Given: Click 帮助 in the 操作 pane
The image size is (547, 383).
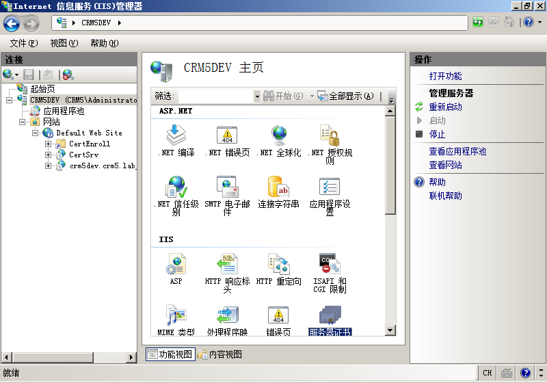Looking at the screenshot, I should click(x=437, y=182).
